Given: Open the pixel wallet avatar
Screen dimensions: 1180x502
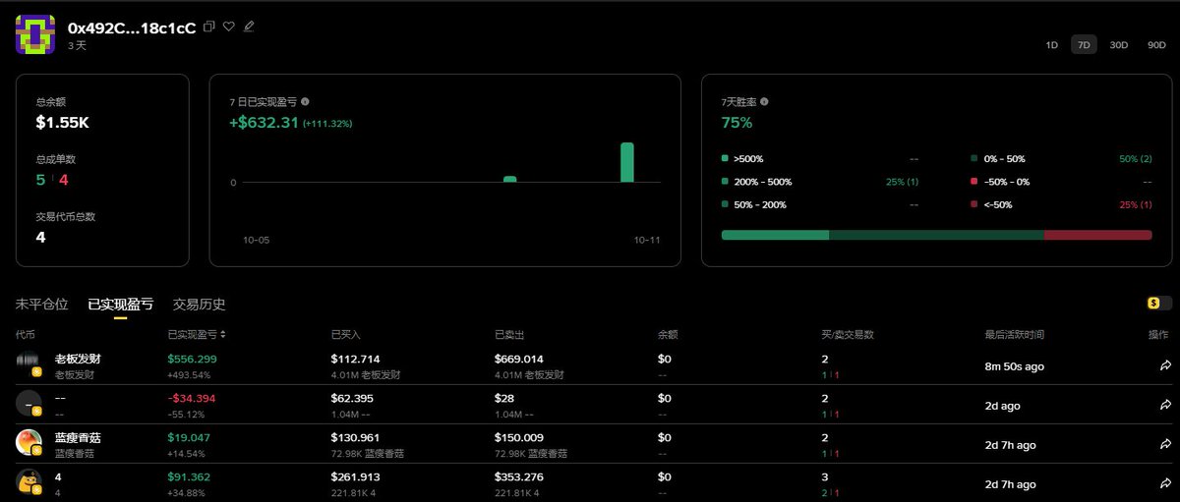Looking at the screenshot, I should (35, 34).
